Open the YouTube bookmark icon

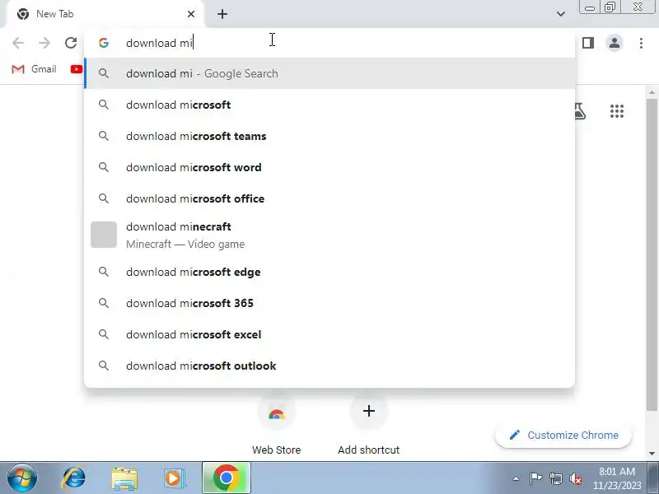[x=77, y=69]
